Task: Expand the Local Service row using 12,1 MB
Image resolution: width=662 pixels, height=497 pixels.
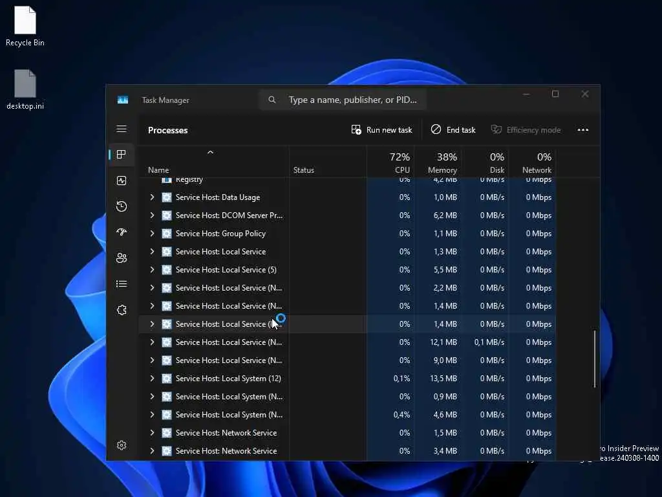Action: 152,342
